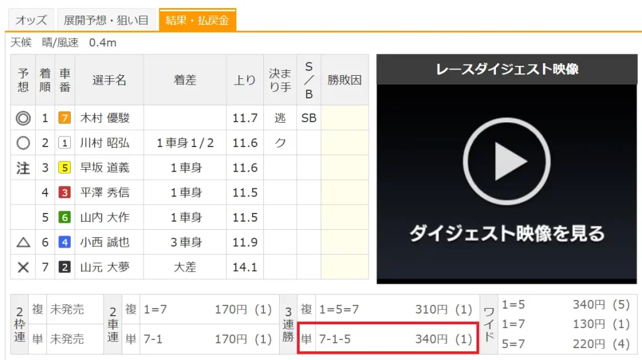Click the white number 1 rider badge
This screenshot has height=360, width=642.
click(x=65, y=143)
